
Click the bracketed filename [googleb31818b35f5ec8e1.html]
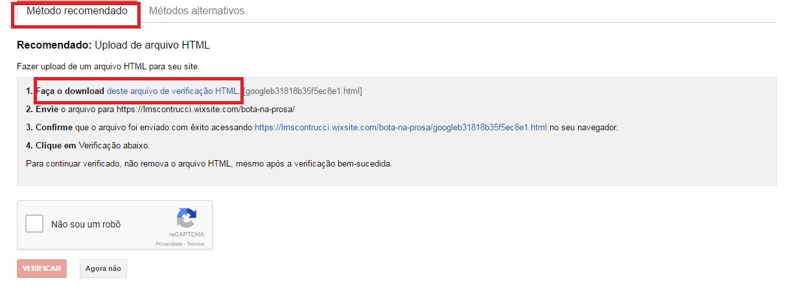302,91
